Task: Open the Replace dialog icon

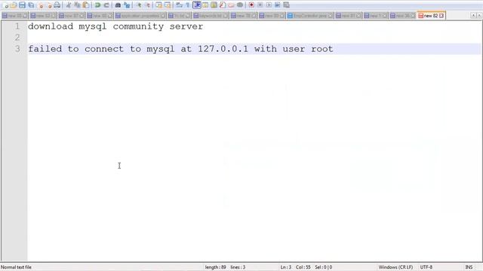Action: (x=127, y=5)
